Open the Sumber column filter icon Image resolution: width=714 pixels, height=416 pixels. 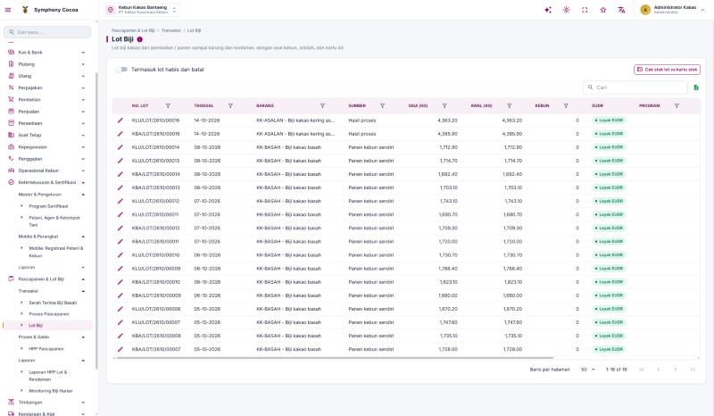coord(383,105)
